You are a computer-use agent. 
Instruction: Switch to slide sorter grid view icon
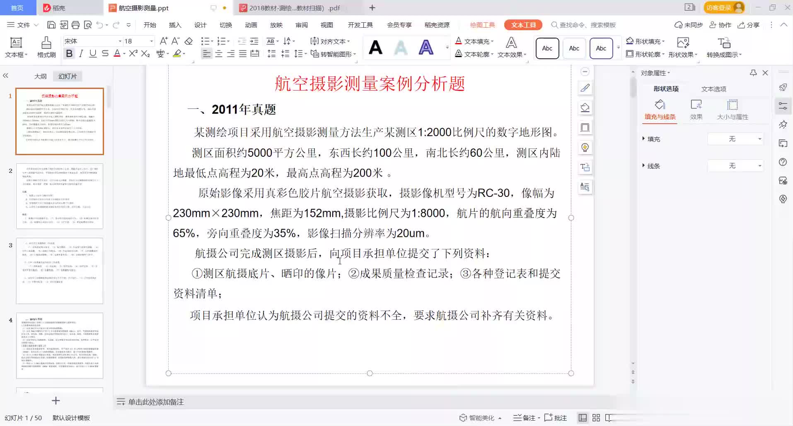click(x=596, y=418)
